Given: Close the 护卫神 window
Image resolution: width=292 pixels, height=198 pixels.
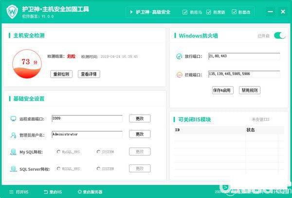Looking at the screenshot, I should (283, 12).
